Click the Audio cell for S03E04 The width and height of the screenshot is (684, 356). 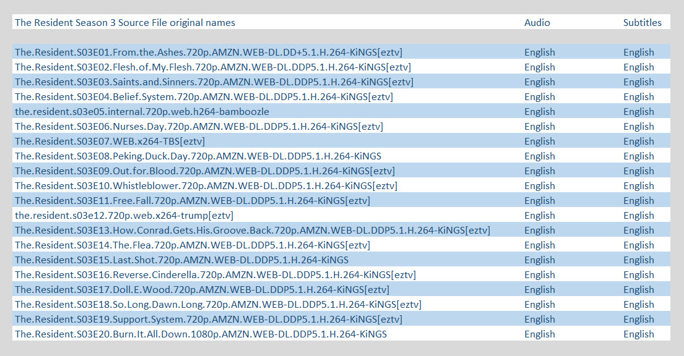540,97
